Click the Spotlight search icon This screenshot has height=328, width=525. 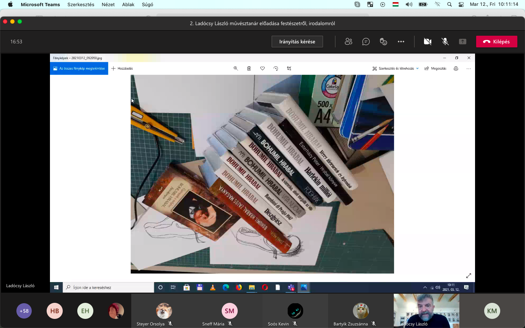[450, 4]
